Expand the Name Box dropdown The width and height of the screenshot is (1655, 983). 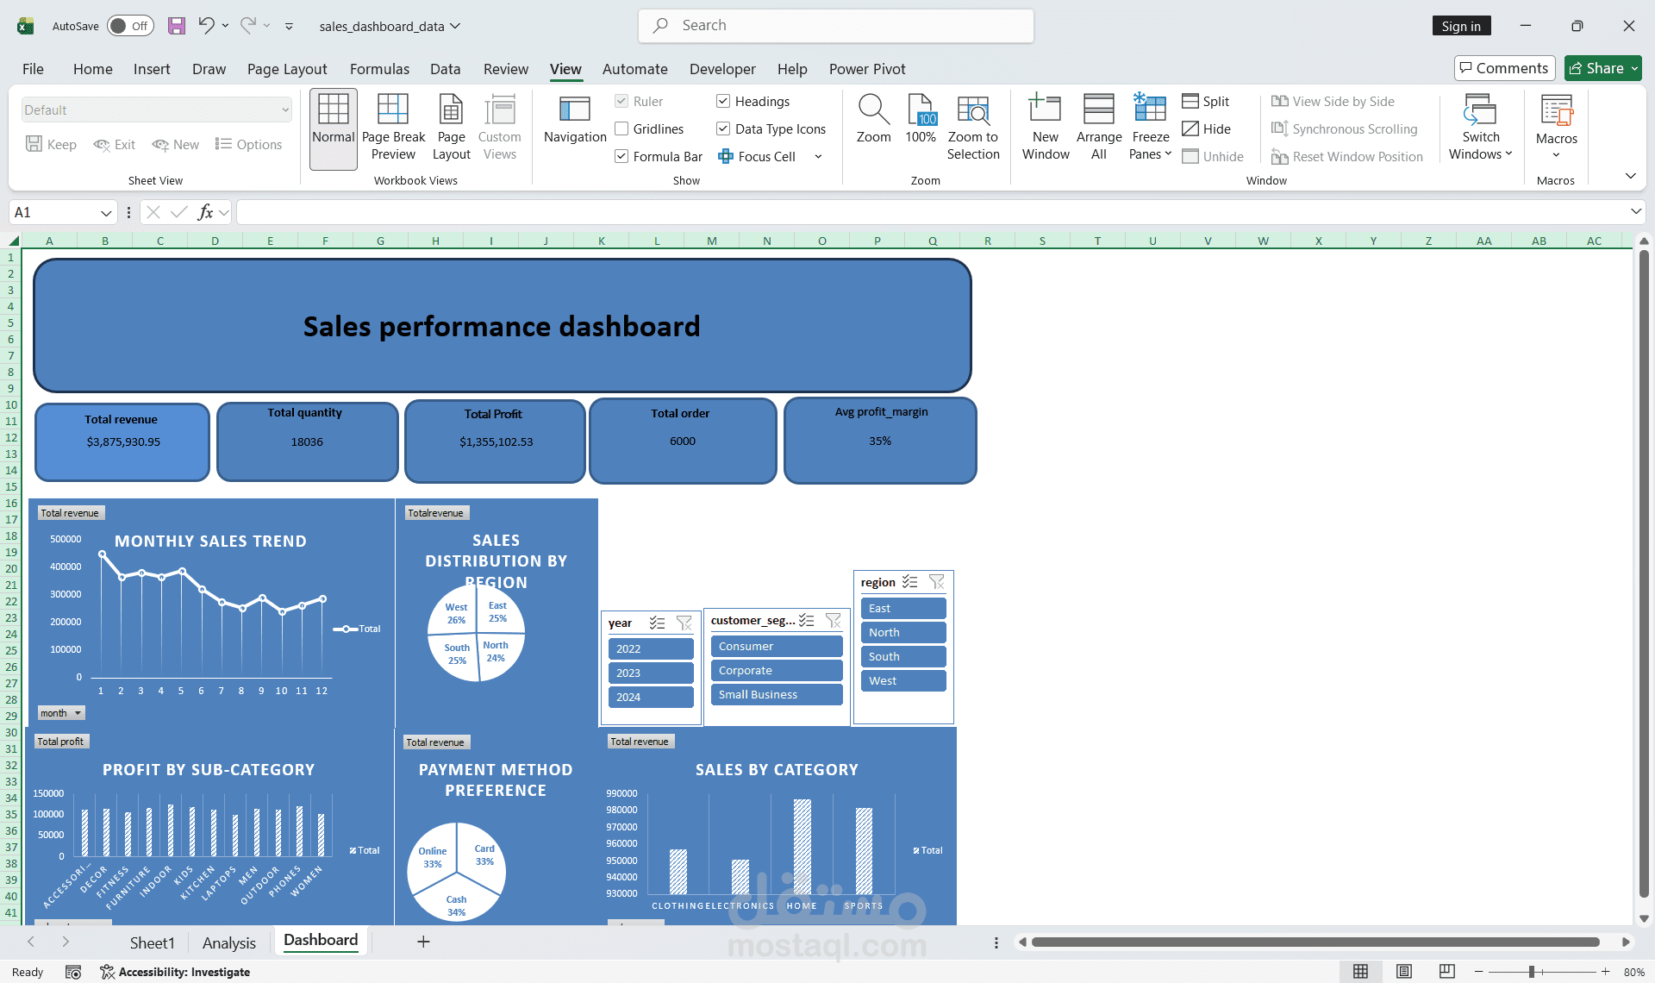[106, 213]
